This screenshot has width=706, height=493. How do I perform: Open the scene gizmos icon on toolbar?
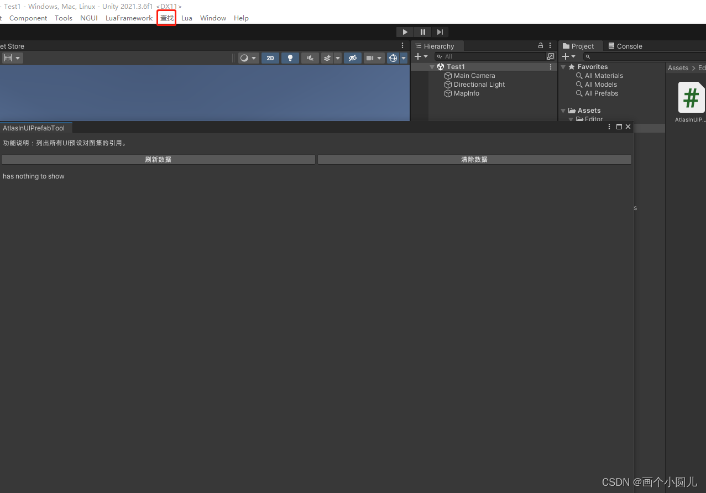pyautogui.click(x=393, y=57)
